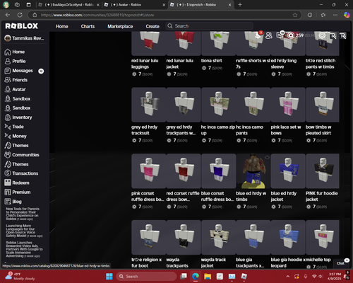Open the Roblox settings gear icon

(x=322, y=35)
